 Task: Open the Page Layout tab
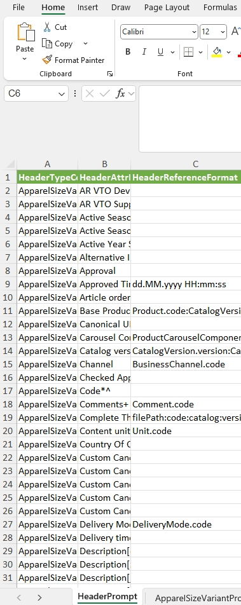coord(167,8)
